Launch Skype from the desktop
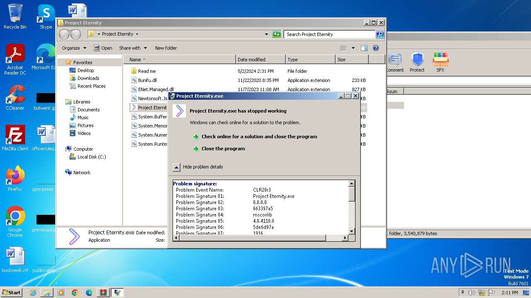The height and width of the screenshot is (298, 531). pos(46,17)
